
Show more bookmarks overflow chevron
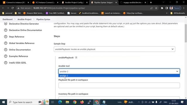click(167, 13)
